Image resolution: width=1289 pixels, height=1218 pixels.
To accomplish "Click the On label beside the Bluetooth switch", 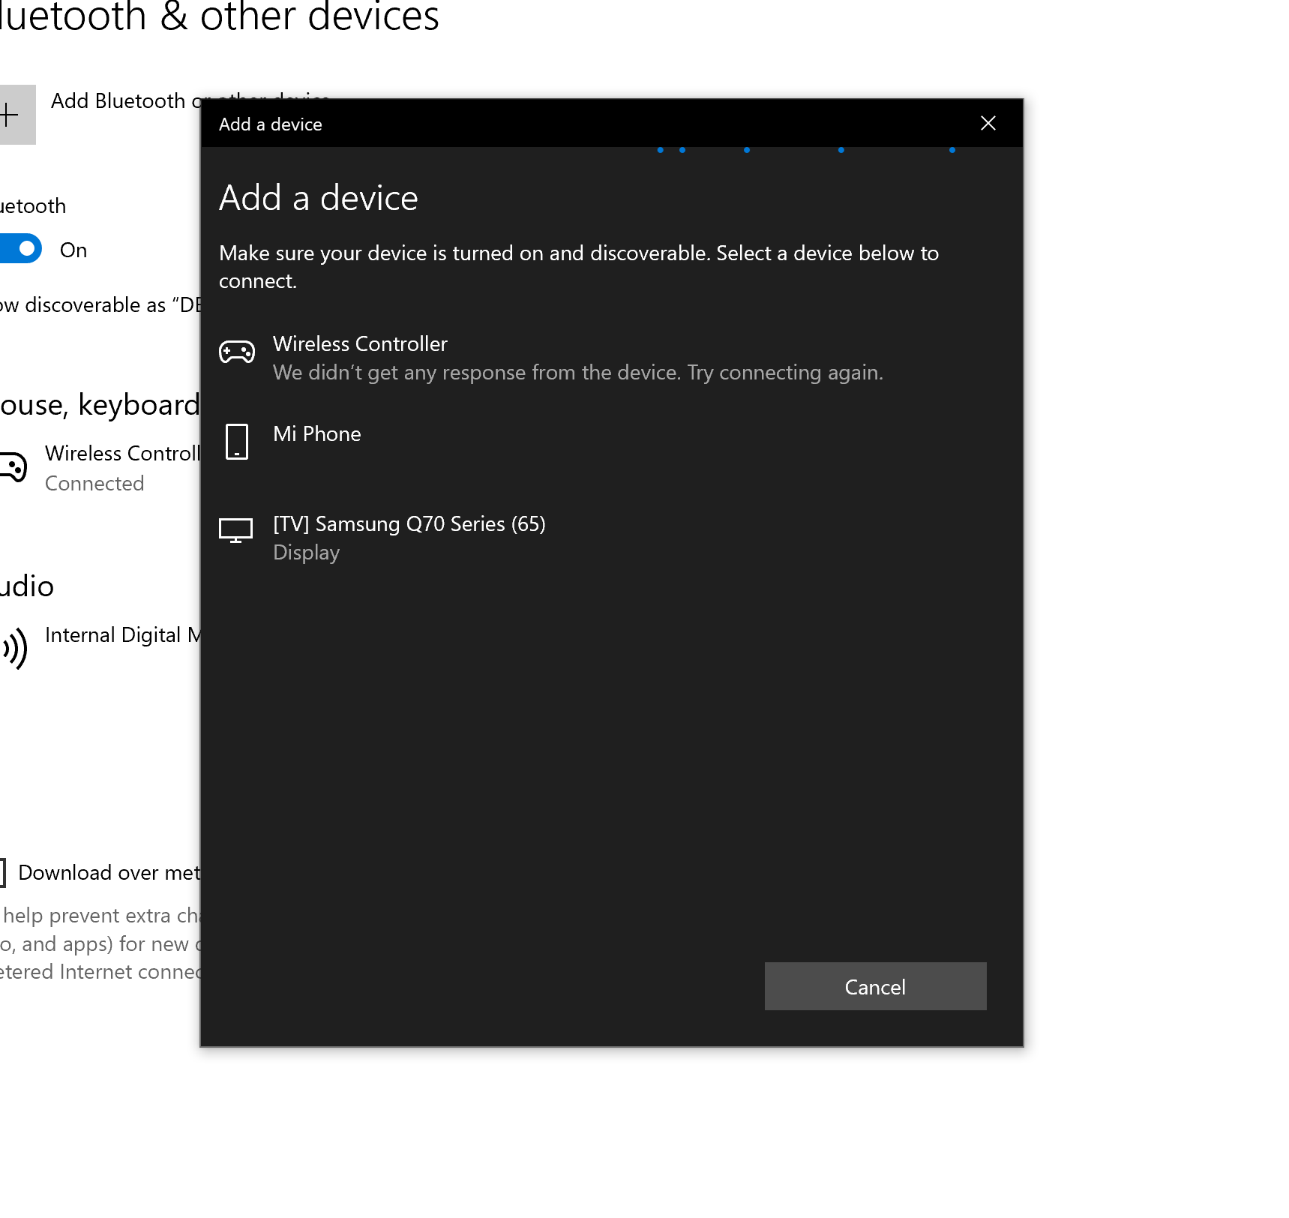I will [73, 250].
